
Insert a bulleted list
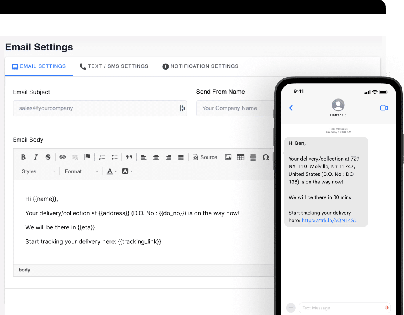(x=115, y=157)
